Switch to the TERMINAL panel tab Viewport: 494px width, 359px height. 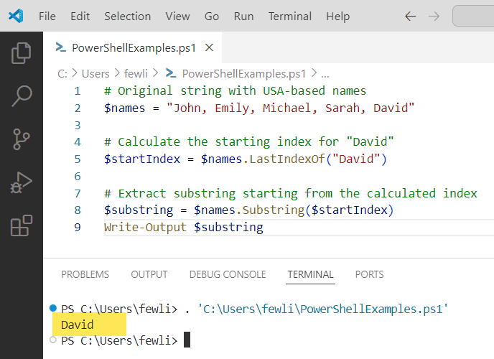(310, 274)
